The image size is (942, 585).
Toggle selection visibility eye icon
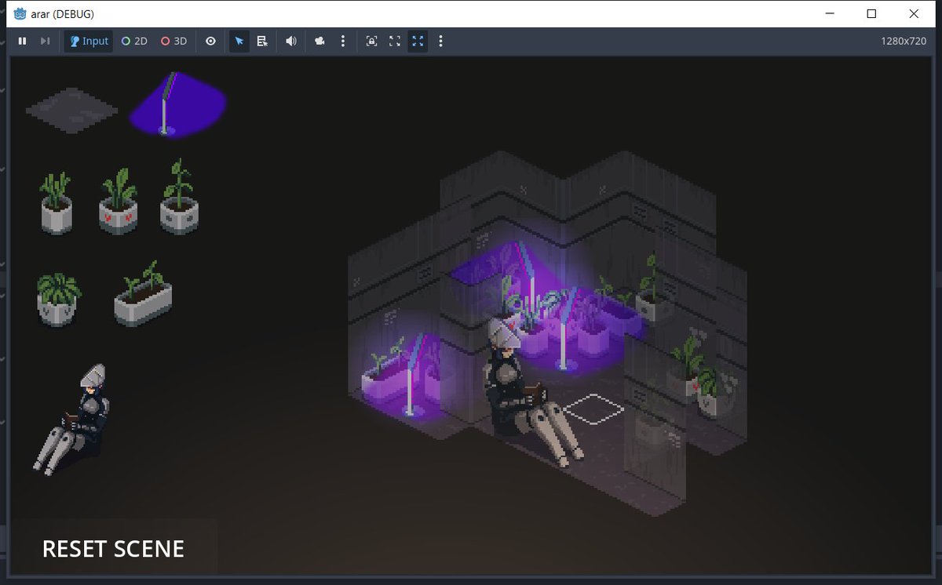tap(210, 41)
